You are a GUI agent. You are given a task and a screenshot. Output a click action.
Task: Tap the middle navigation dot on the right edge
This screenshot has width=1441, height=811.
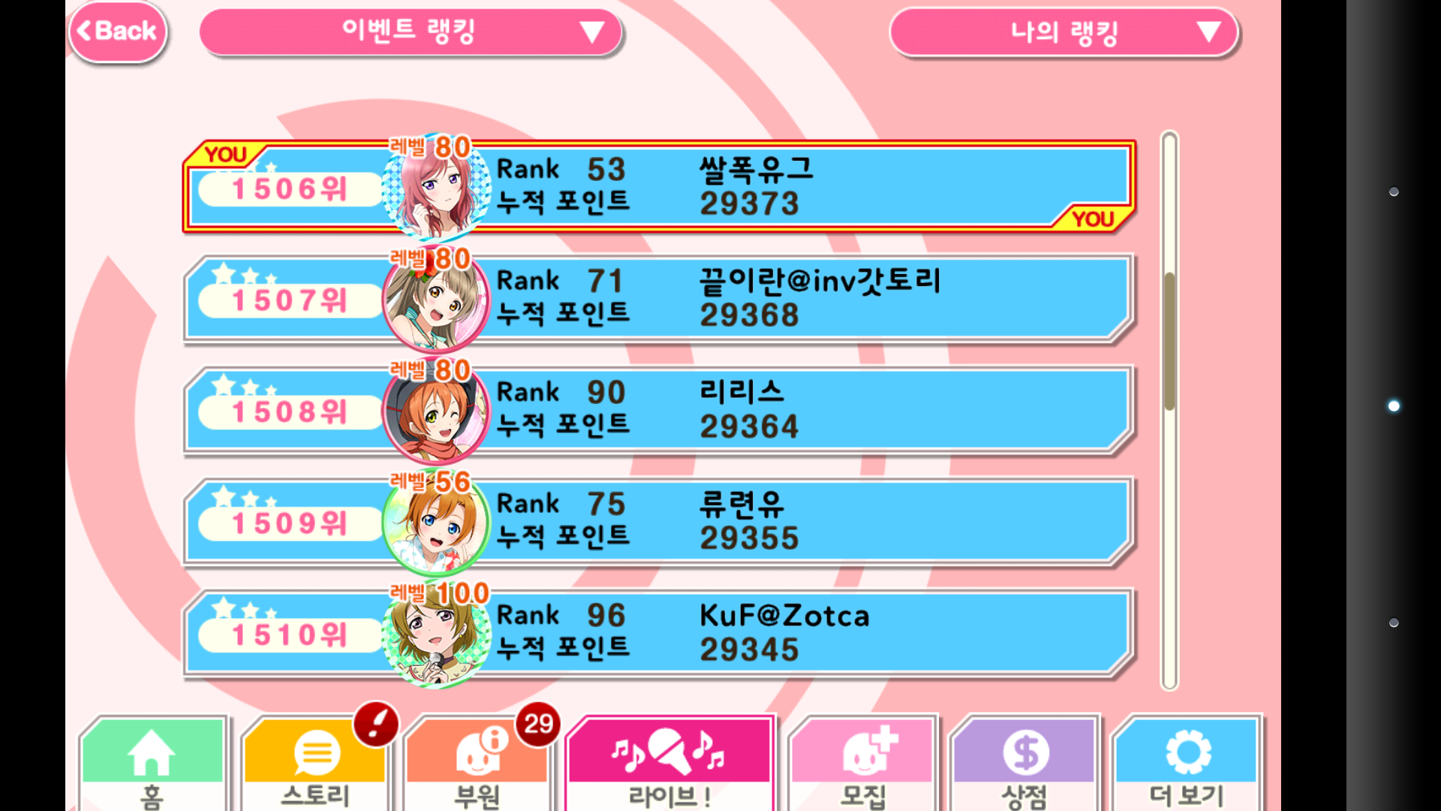1394,406
